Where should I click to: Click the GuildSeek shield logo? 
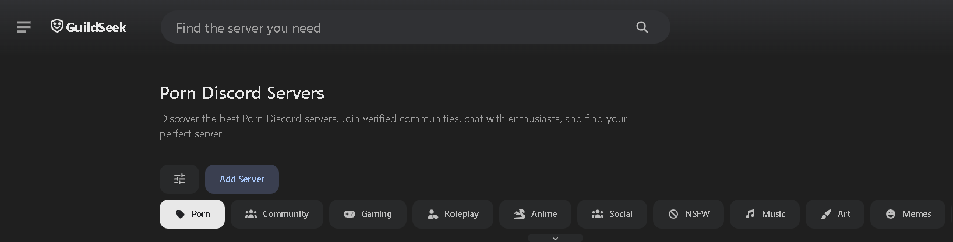(x=57, y=26)
